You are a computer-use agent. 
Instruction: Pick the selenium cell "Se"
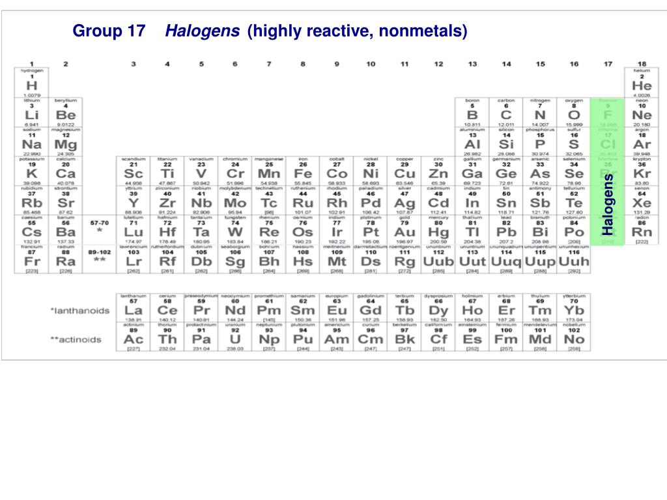click(x=574, y=171)
